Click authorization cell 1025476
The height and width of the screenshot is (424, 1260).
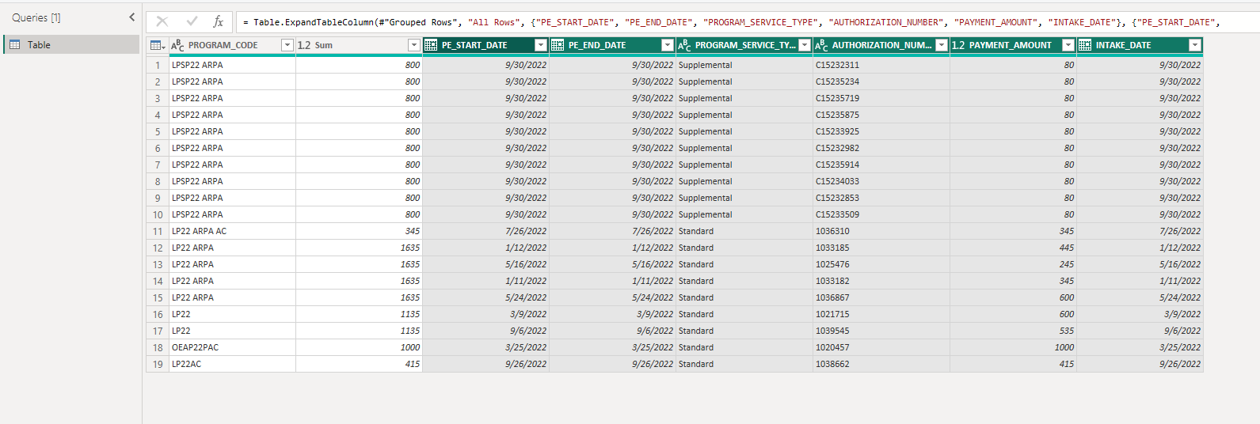coord(881,264)
